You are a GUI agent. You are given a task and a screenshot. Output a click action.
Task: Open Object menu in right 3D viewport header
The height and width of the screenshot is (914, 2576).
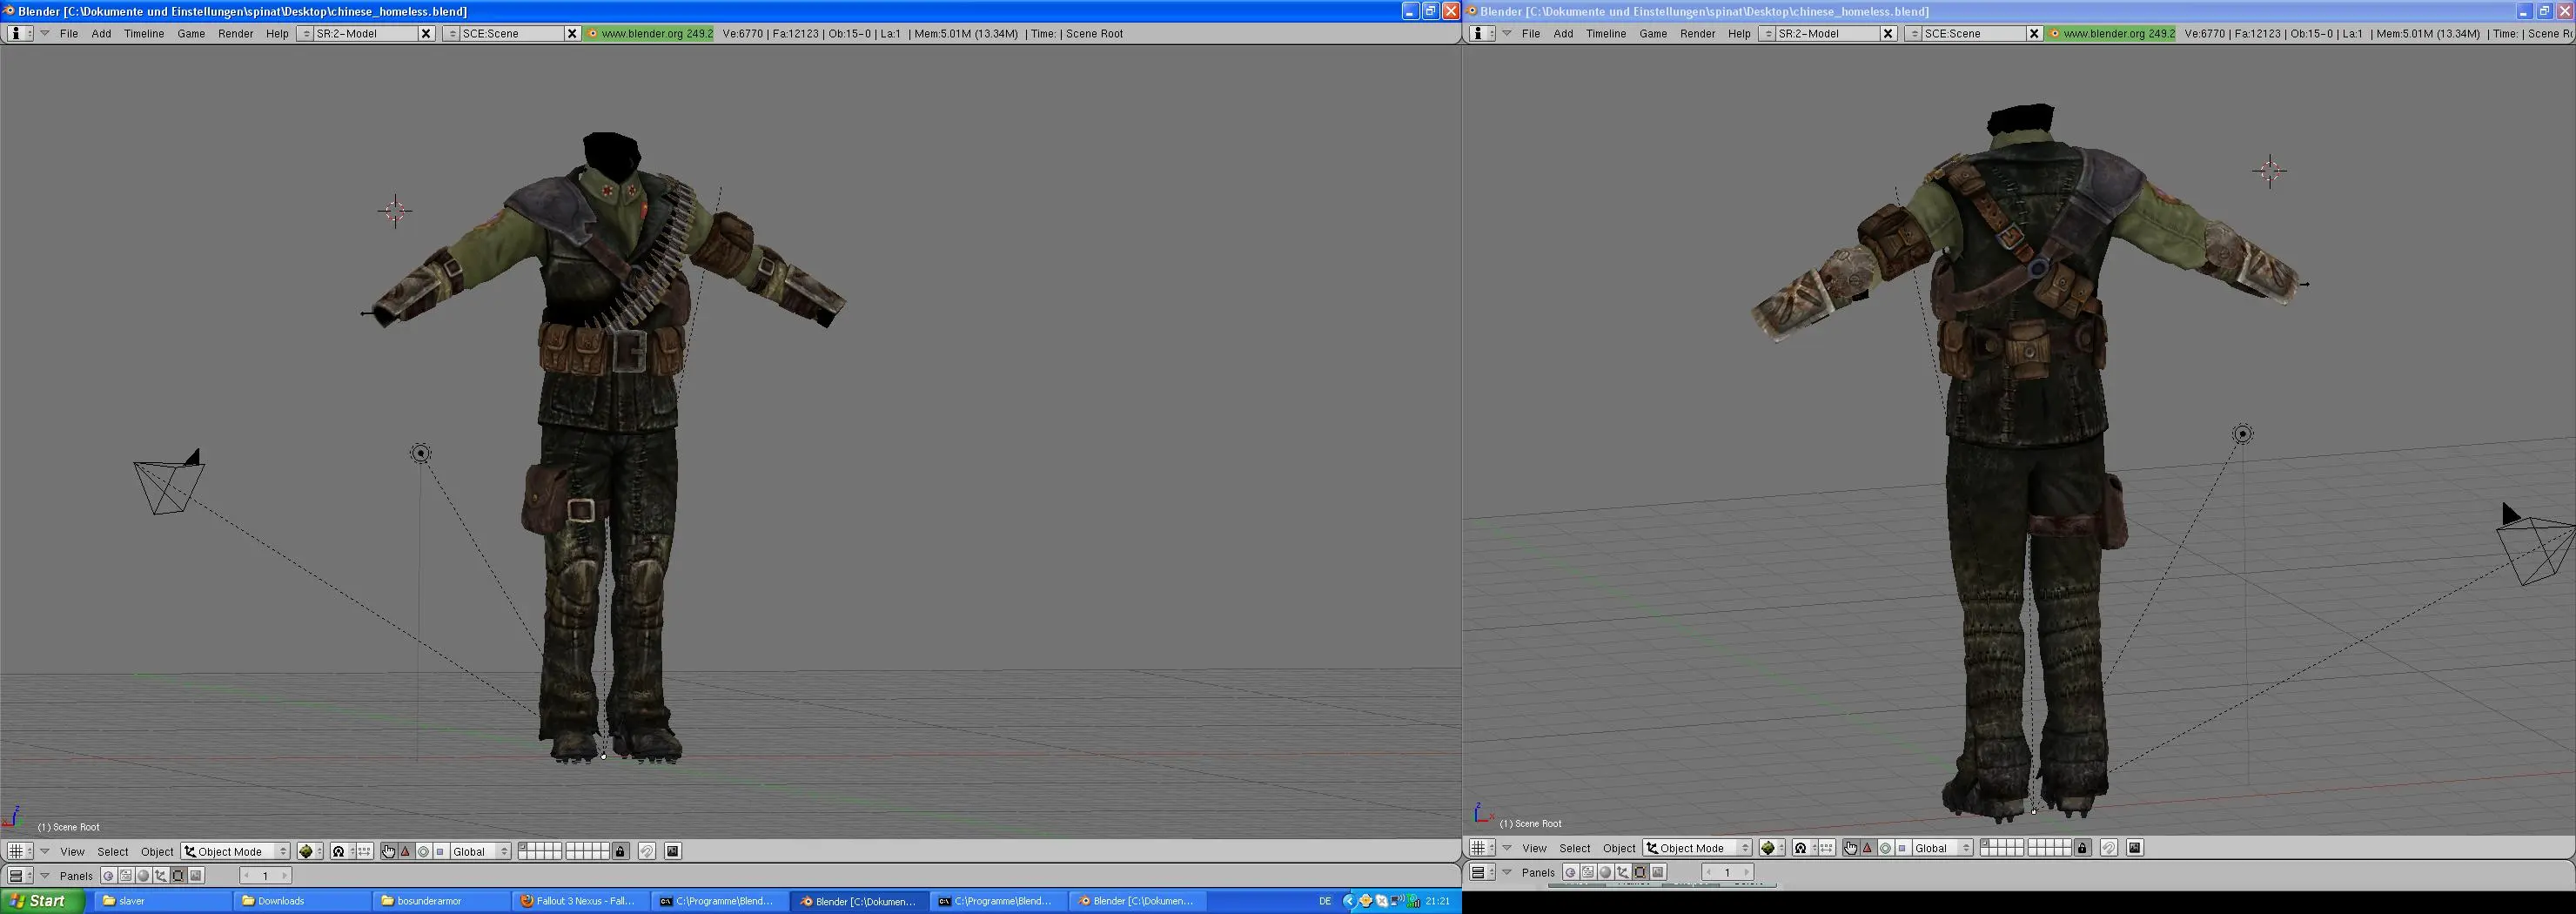pyautogui.click(x=1619, y=848)
